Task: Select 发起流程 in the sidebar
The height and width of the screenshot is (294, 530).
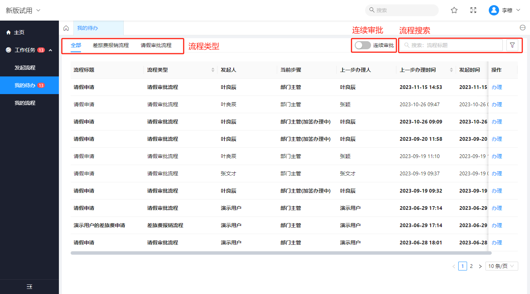Action: pyautogui.click(x=25, y=68)
